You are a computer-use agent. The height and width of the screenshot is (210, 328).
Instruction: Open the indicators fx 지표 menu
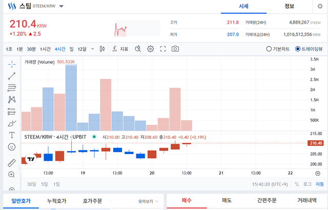point(120,49)
